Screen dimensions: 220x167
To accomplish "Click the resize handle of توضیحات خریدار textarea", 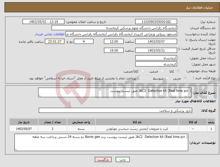I will click(16, 149).
